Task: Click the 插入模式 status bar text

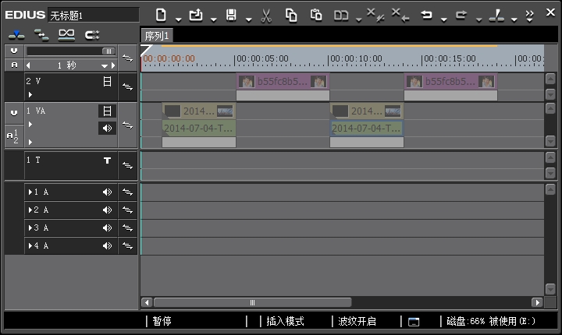Action: tap(285, 321)
